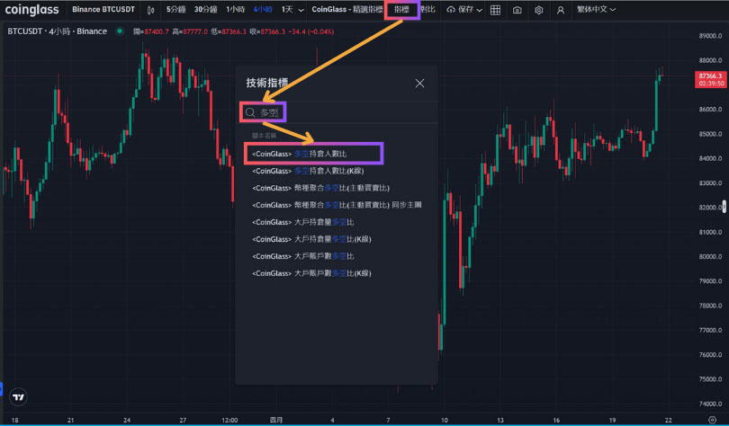Screen dimensions: 729x426
Task: Open chart settings gear in toolbar
Action: (x=539, y=10)
